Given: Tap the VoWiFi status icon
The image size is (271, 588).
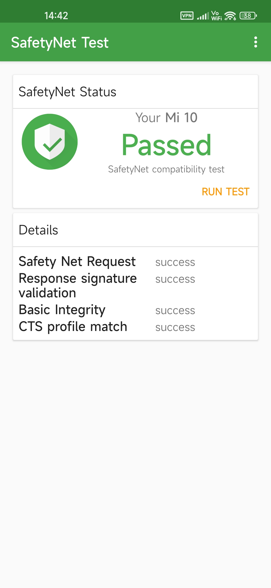Looking at the screenshot, I should pyautogui.click(x=216, y=16).
